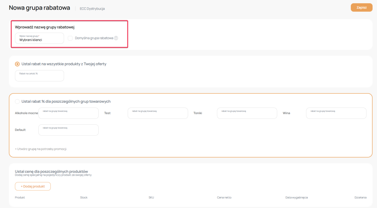The height and width of the screenshot is (208, 377).
Task: Click the Produkt column header
Action: point(20,197)
